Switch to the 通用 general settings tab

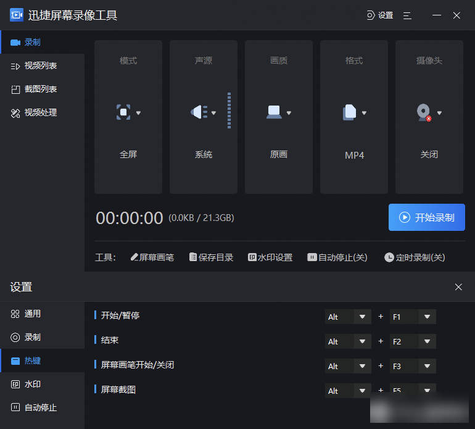click(x=32, y=314)
